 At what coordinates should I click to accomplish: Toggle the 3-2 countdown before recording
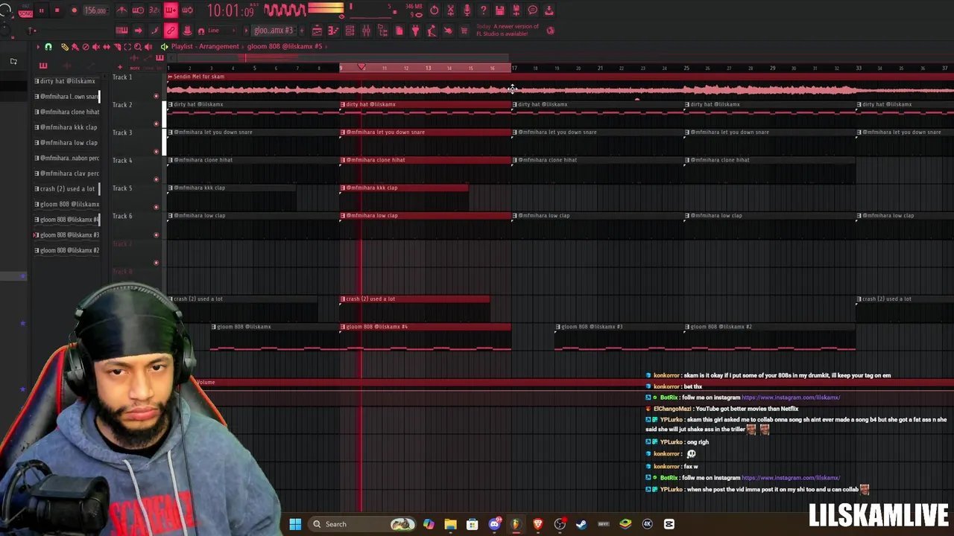pos(154,10)
